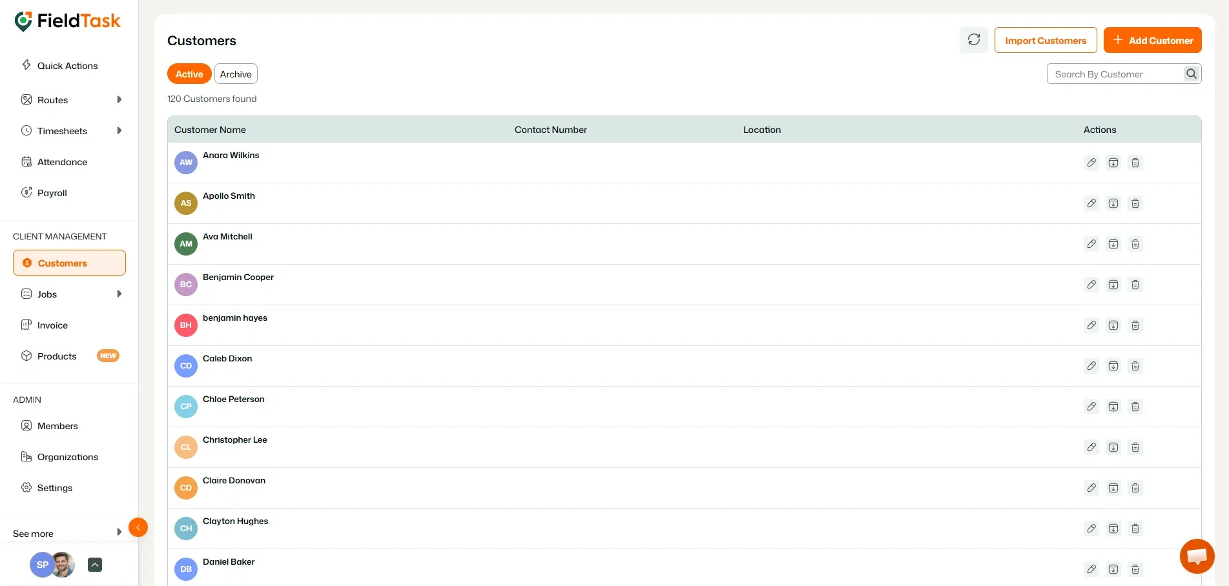The image size is (1229, 586).
Task: Collapse the sidebar with the orange arrow
Action: (138, 527)
